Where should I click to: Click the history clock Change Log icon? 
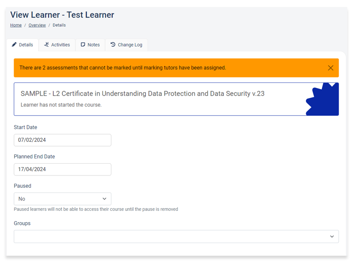pos(113,45)
